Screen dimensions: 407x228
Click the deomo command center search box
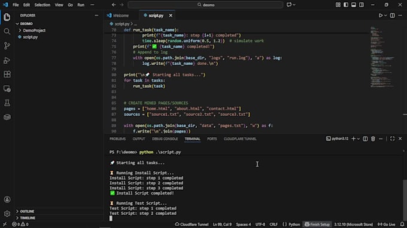tap(205, 5)
